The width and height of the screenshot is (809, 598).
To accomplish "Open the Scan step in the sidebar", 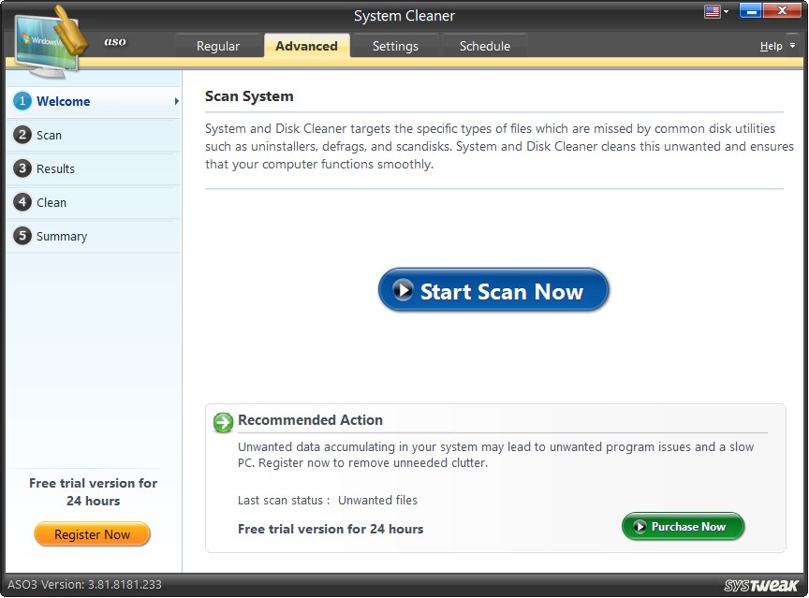I will coord(22,135).
